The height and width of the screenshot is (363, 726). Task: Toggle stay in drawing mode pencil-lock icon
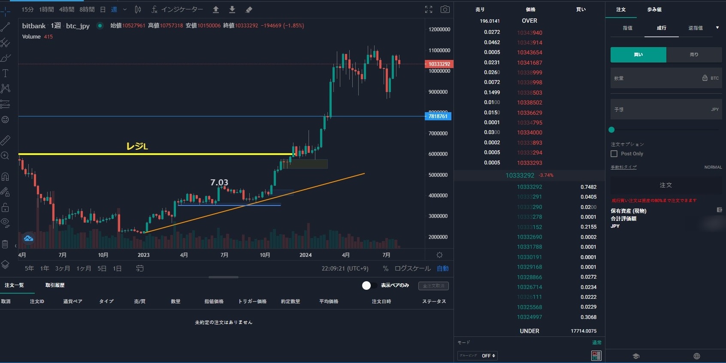tap(5, 192)
